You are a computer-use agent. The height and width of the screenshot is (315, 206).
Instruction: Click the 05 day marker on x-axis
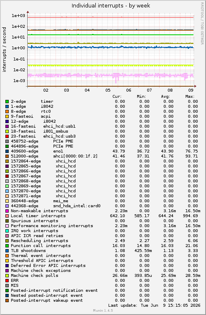108,90
